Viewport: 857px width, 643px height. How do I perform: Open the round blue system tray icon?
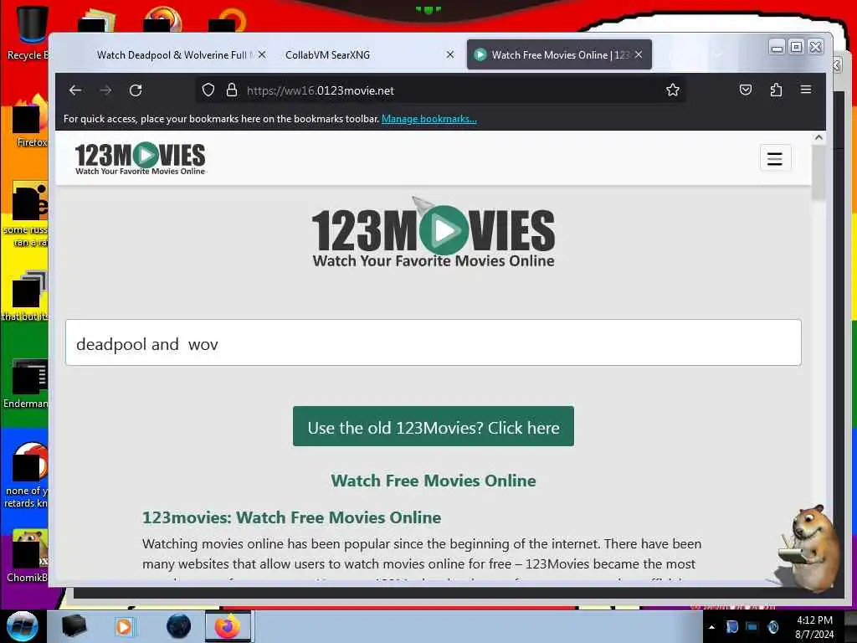tap(772, 627)
